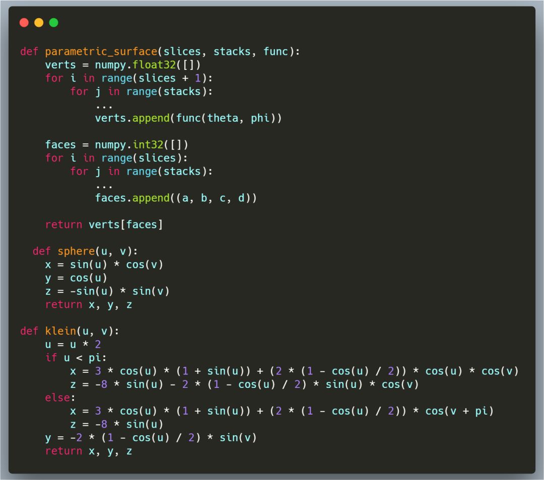The height and width of the screenshot is (480, 544).
Task: Click the yellow minimize window dot
Action: pos(39,23)
